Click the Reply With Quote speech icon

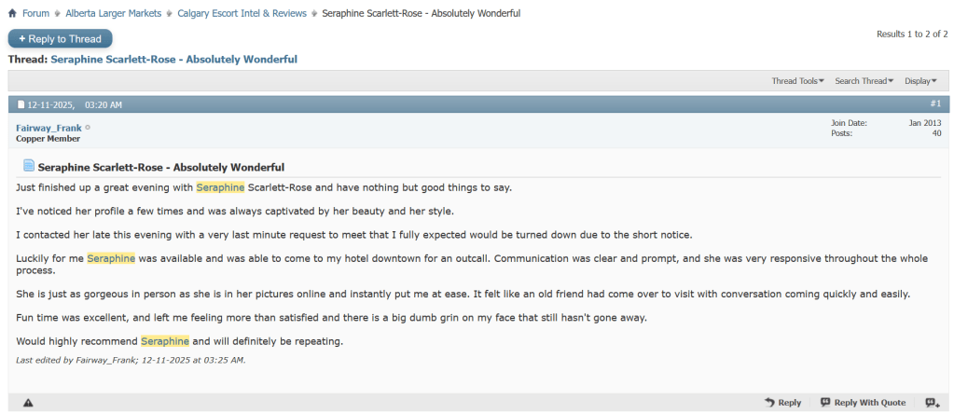[x=825, y=403]
